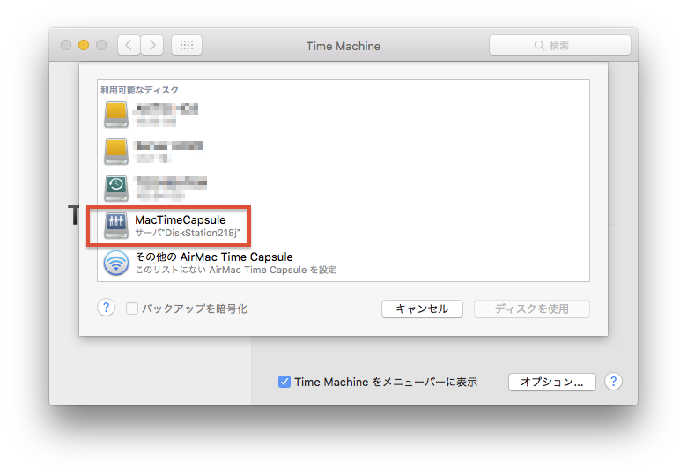Select the green Time Machine backup disk icon
687x476 pixels.
(116, 189)
